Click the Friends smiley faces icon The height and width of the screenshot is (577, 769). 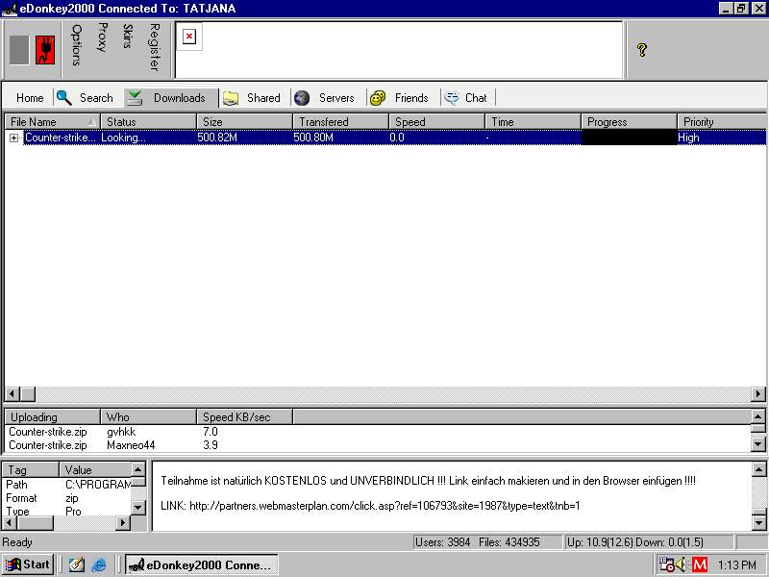pos(378,98)
